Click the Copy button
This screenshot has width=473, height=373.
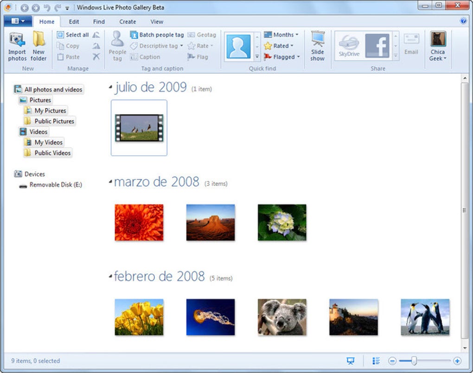pos(69,46)
